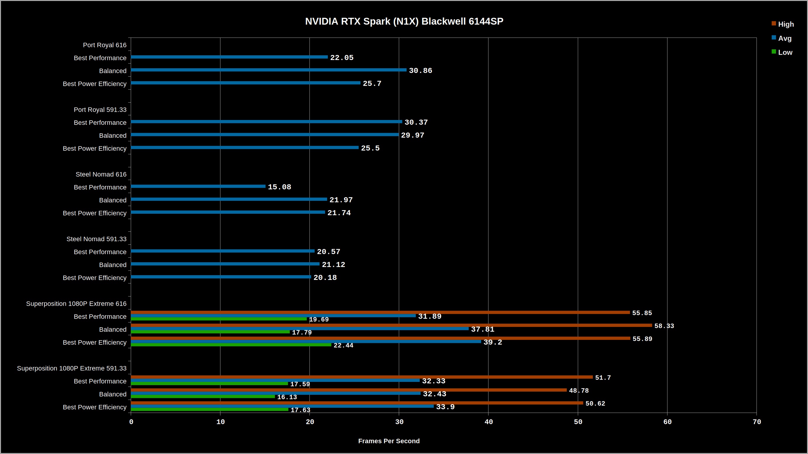Click the Avg value label "33.9"
This screenshot has width=808, height=454.
[445, 407]
